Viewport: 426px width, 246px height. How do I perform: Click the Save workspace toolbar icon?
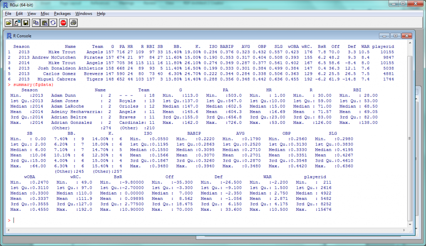[x=26, y=22]
